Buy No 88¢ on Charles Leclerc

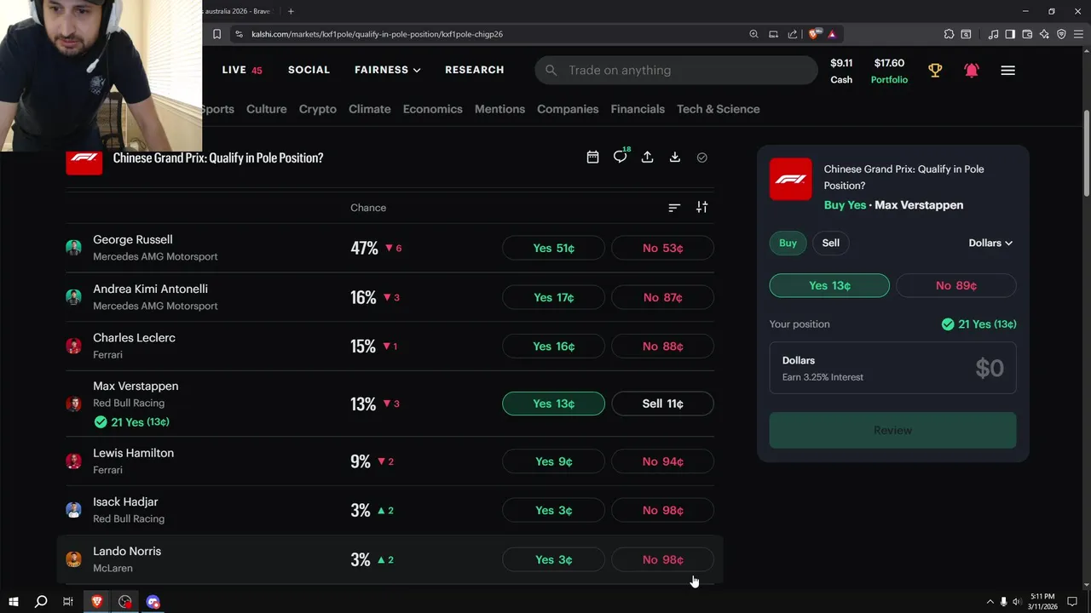pos(662,347)
